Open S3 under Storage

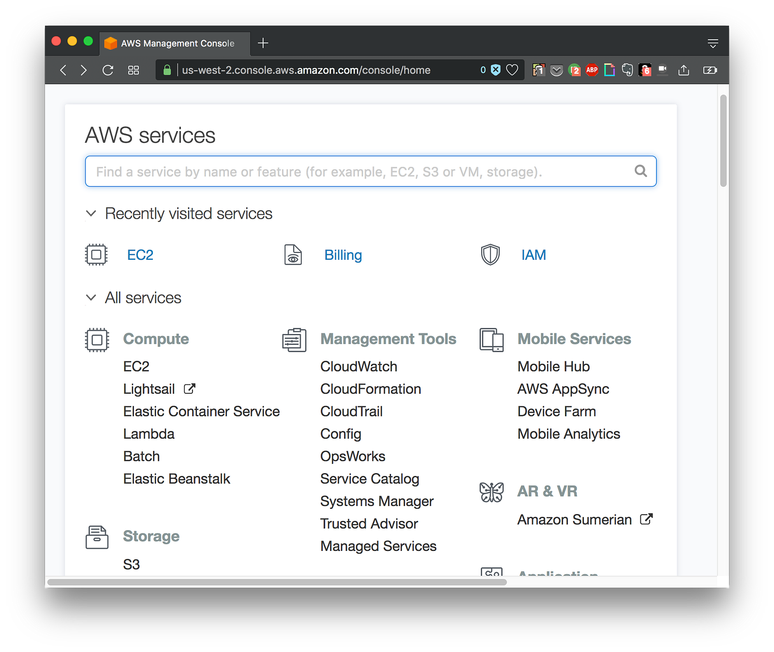coord(132,564)
